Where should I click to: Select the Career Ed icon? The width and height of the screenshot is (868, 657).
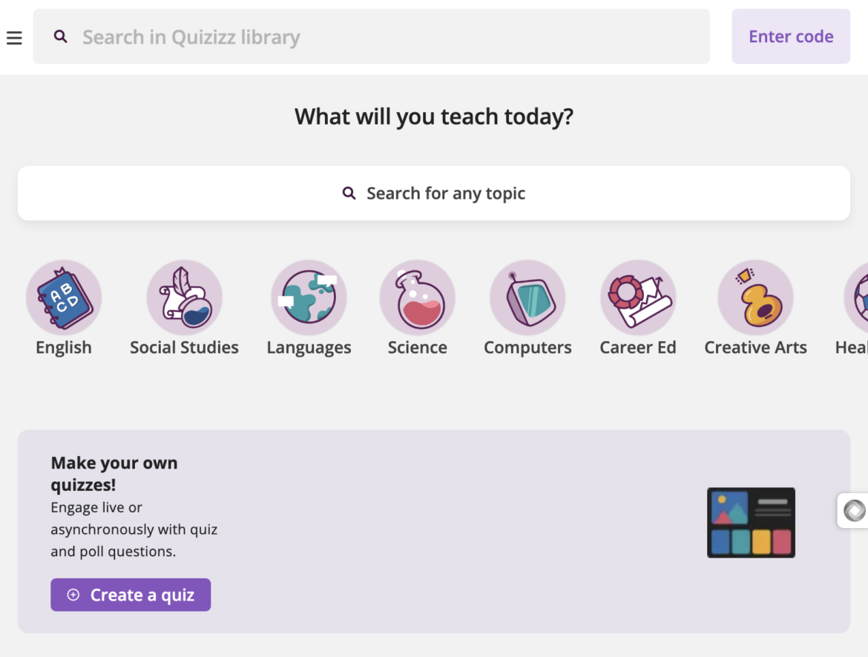pos(638,297)
